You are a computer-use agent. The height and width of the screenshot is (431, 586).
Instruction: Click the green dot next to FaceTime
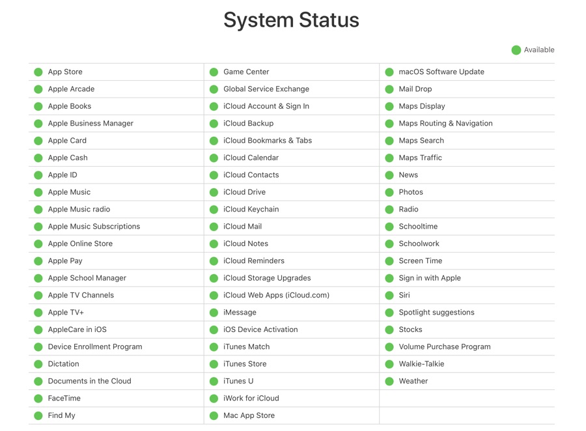(x=38, y=399)
